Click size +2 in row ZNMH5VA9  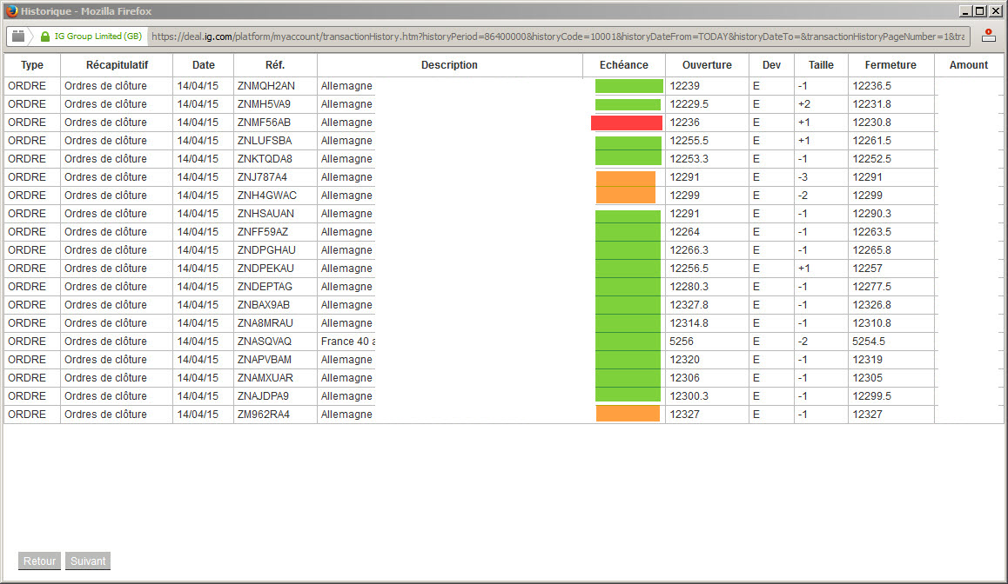coord(804,104)
